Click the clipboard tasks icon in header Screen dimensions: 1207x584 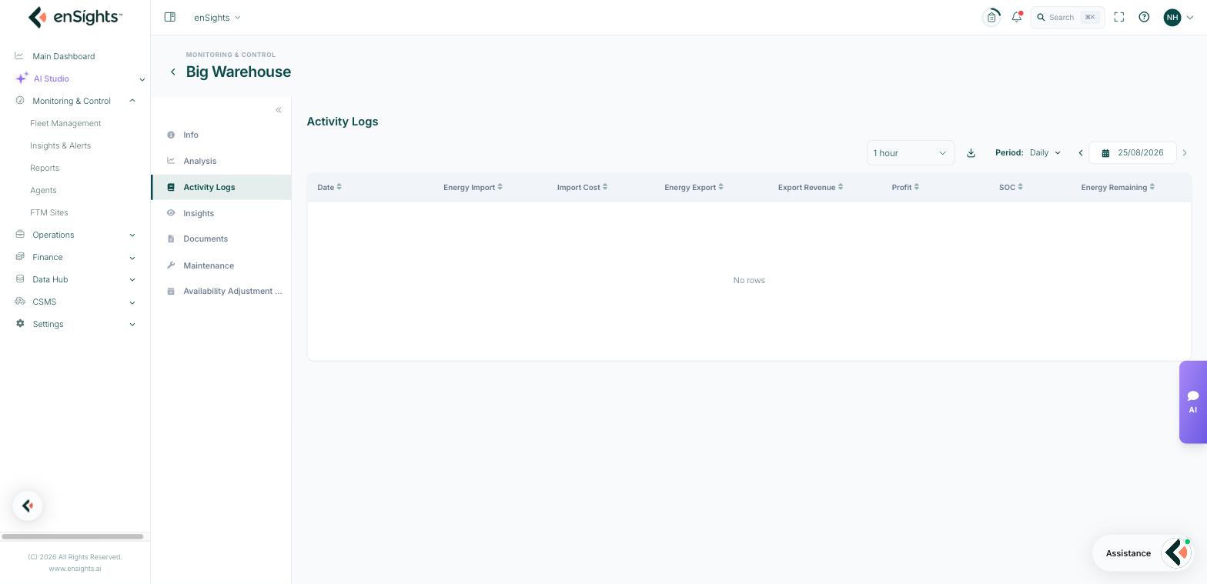point(991,17)
